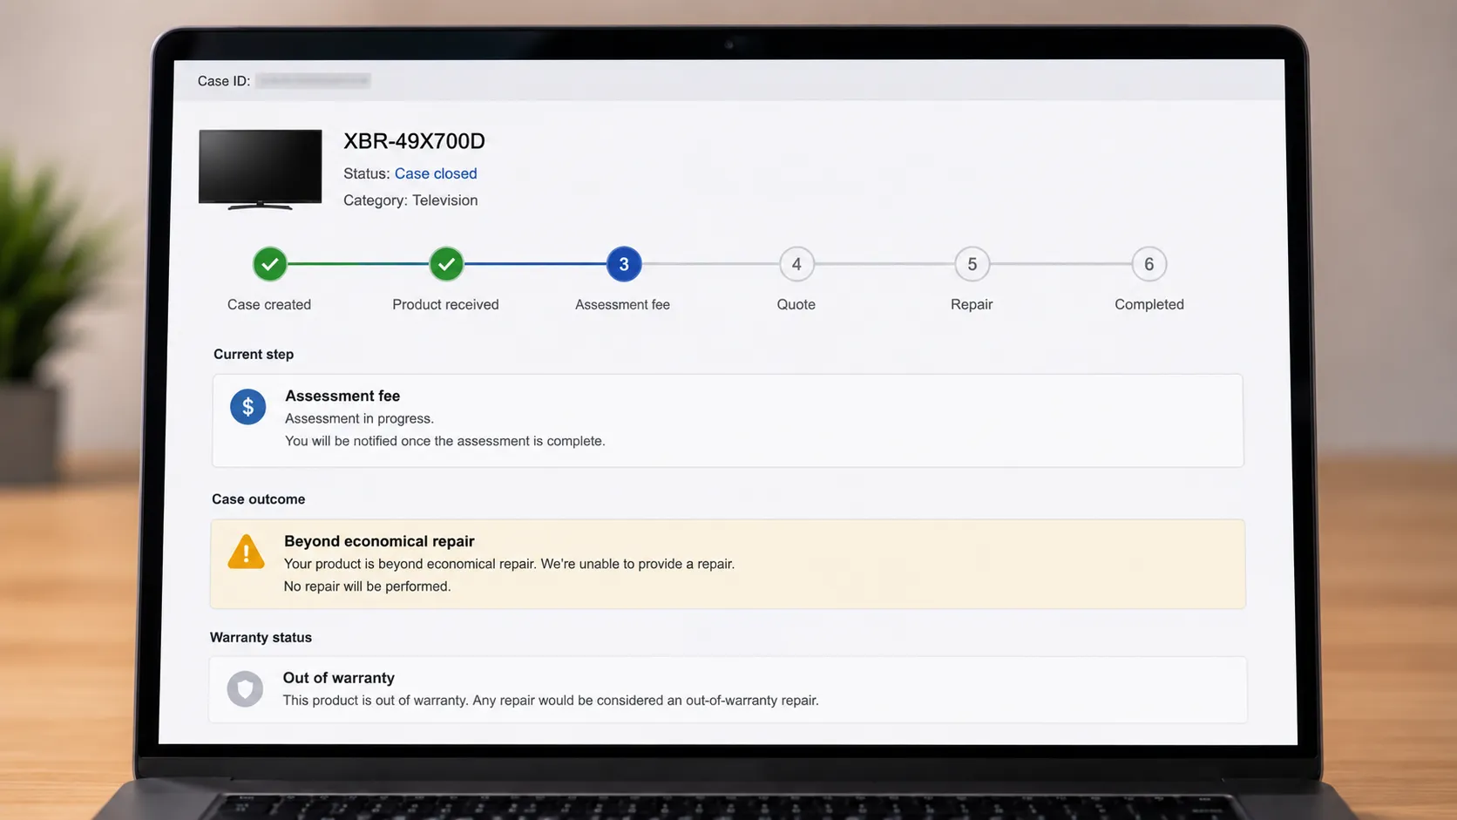Click the orange warning triangle icon
This screenshot has height=820, width=1457.
pos(246,552)
